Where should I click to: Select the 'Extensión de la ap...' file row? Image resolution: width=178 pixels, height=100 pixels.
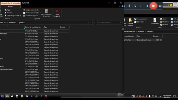(x=143, y=40)
